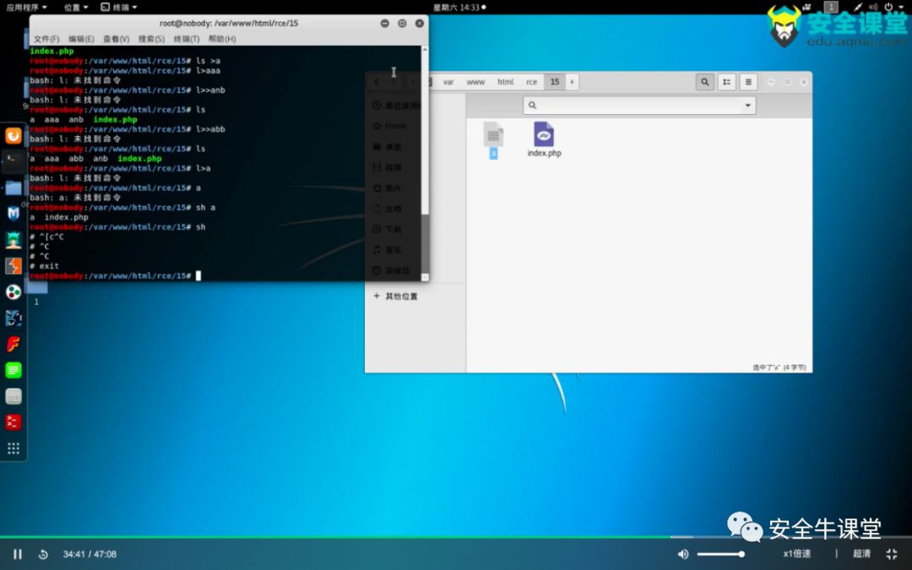Exit fullscreen using the shrink icon
This screenshot has width=912, height=570.
click(x=892, y=554)
